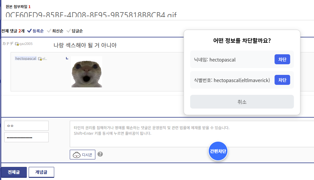
Task: Click the question mark help icon
Action: tap(100, 154)
